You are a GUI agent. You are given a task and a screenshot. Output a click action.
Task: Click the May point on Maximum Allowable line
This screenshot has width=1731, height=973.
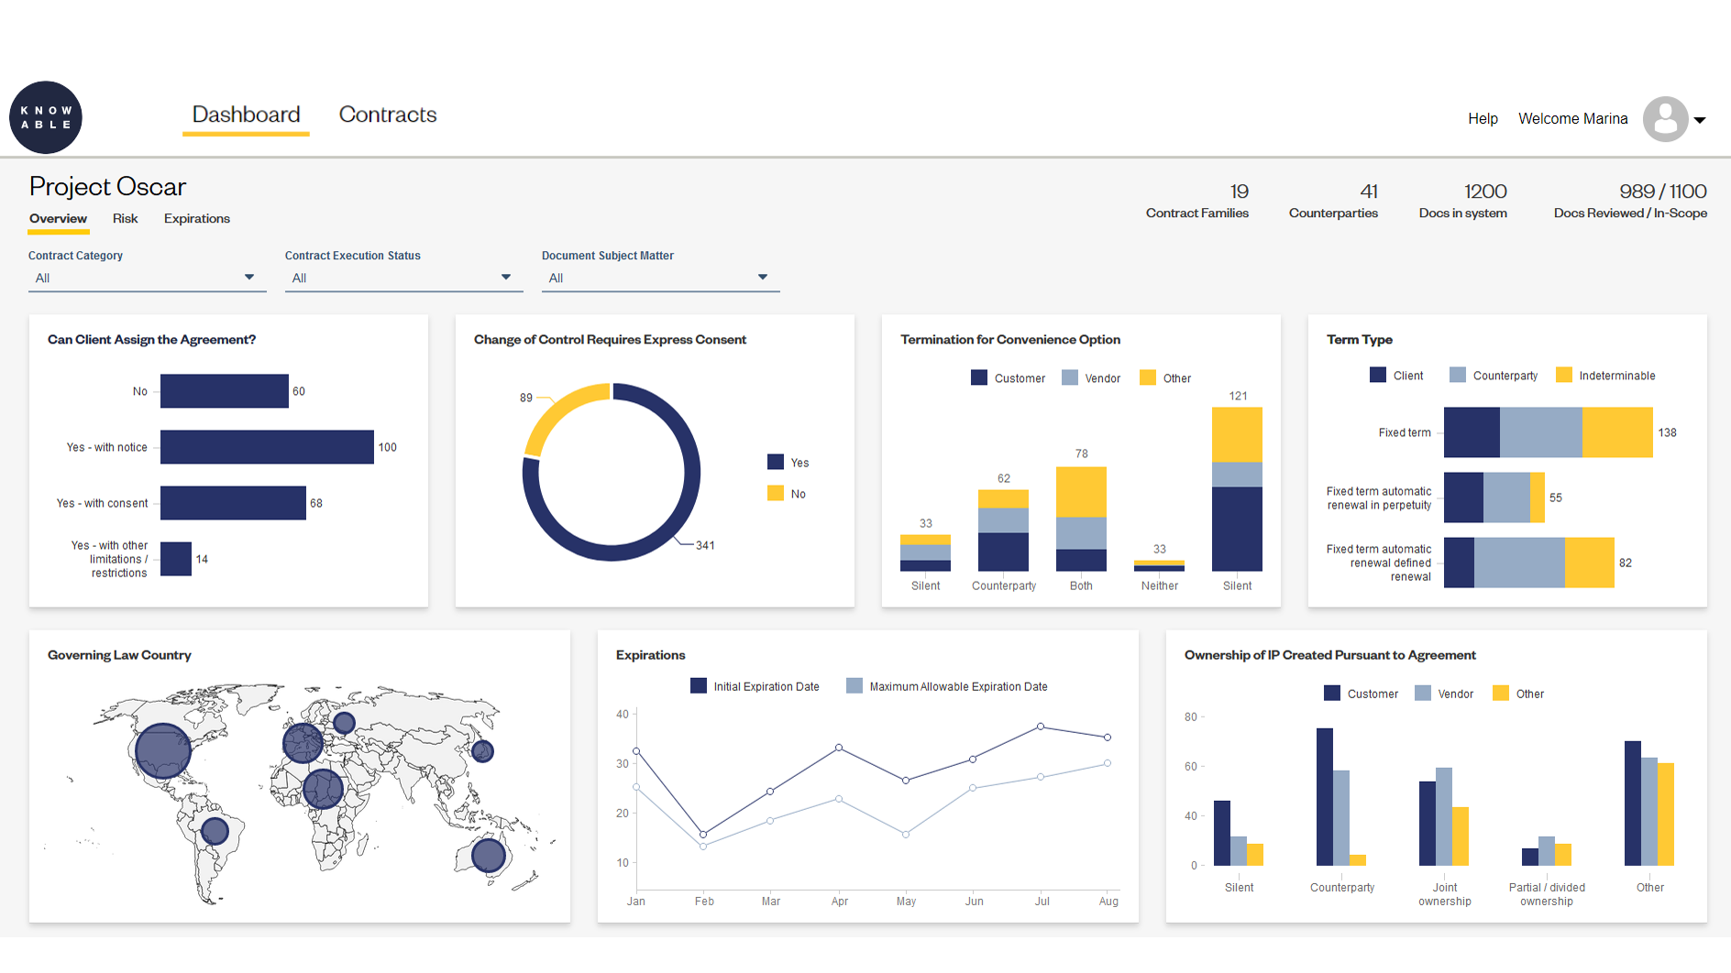(906, 834)
